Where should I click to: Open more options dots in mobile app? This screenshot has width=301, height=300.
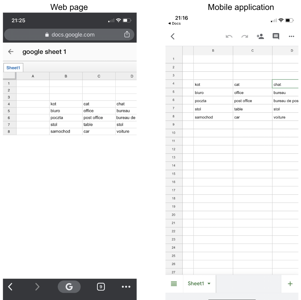point(291,36)
